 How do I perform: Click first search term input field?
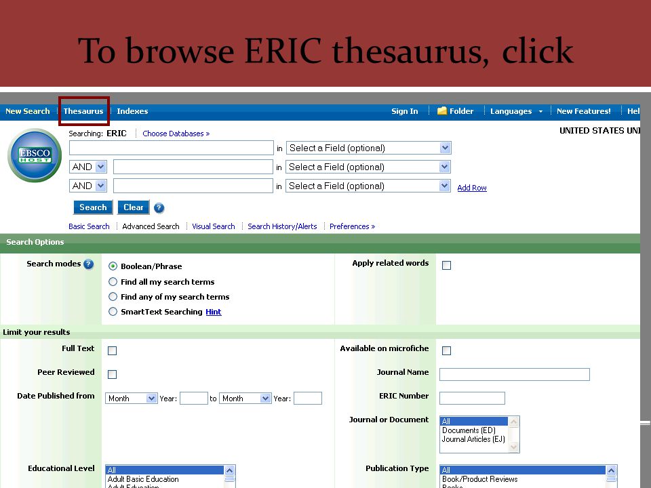point(172,148)
